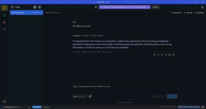This screenshot has height=109, width=206.
Task: Open the Discover search icon in the sidebar
Action: (4, 30)
